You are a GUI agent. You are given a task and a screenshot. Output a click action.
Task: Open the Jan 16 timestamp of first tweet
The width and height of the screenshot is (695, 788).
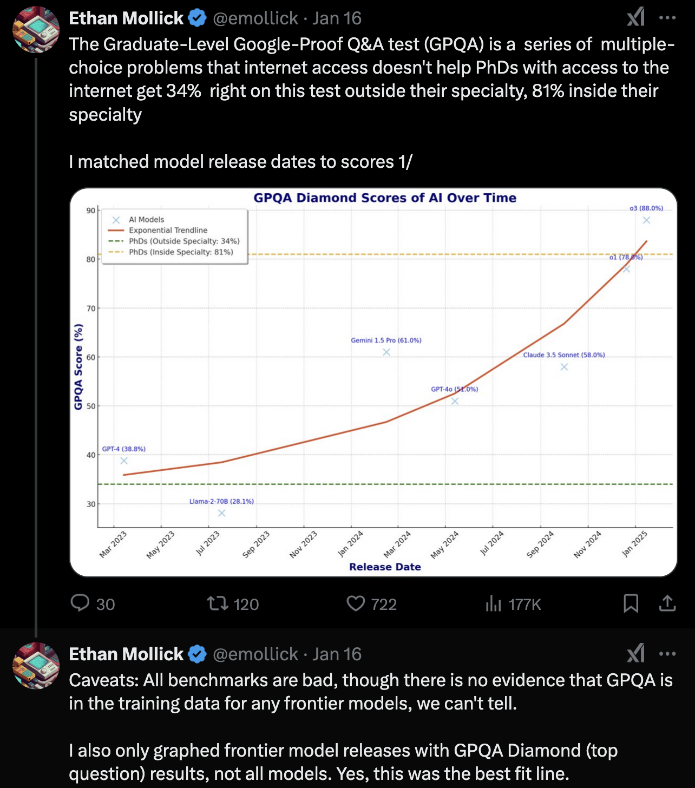(337, 18)
